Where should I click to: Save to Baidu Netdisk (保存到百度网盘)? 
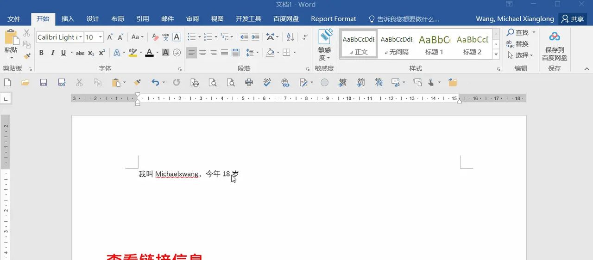[555, 45]
